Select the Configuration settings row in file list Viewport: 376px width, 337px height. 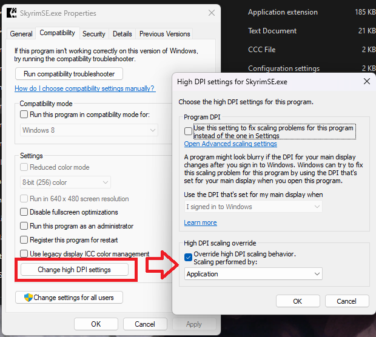[x=311, y=68]
